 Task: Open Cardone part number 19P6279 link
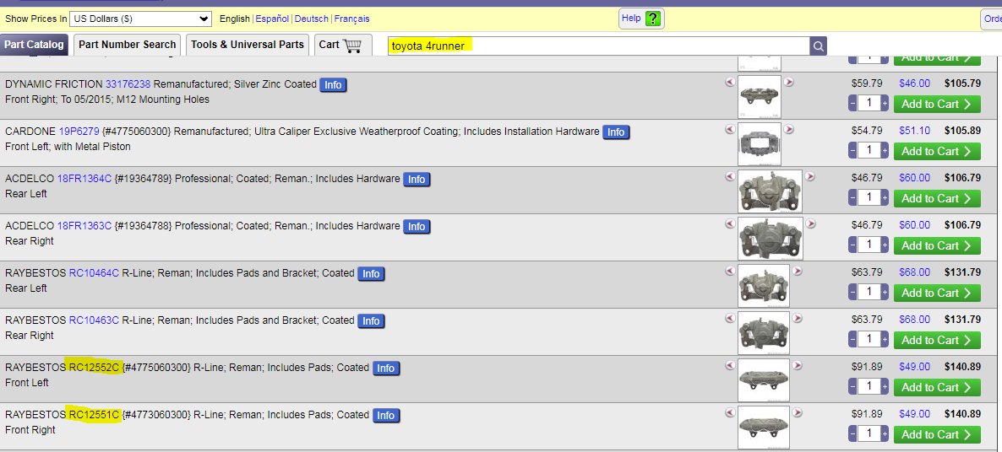(x=79, y=132)
